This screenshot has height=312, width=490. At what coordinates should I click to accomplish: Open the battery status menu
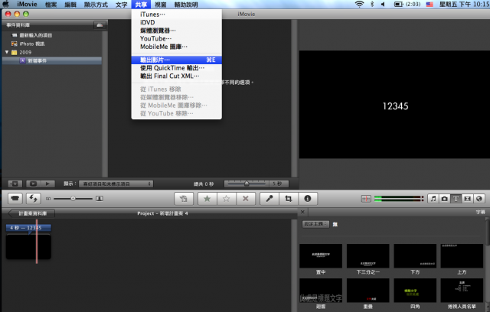[407, 4]
